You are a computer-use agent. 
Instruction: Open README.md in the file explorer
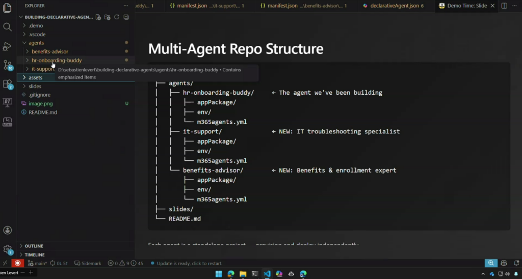pos(42,112)
